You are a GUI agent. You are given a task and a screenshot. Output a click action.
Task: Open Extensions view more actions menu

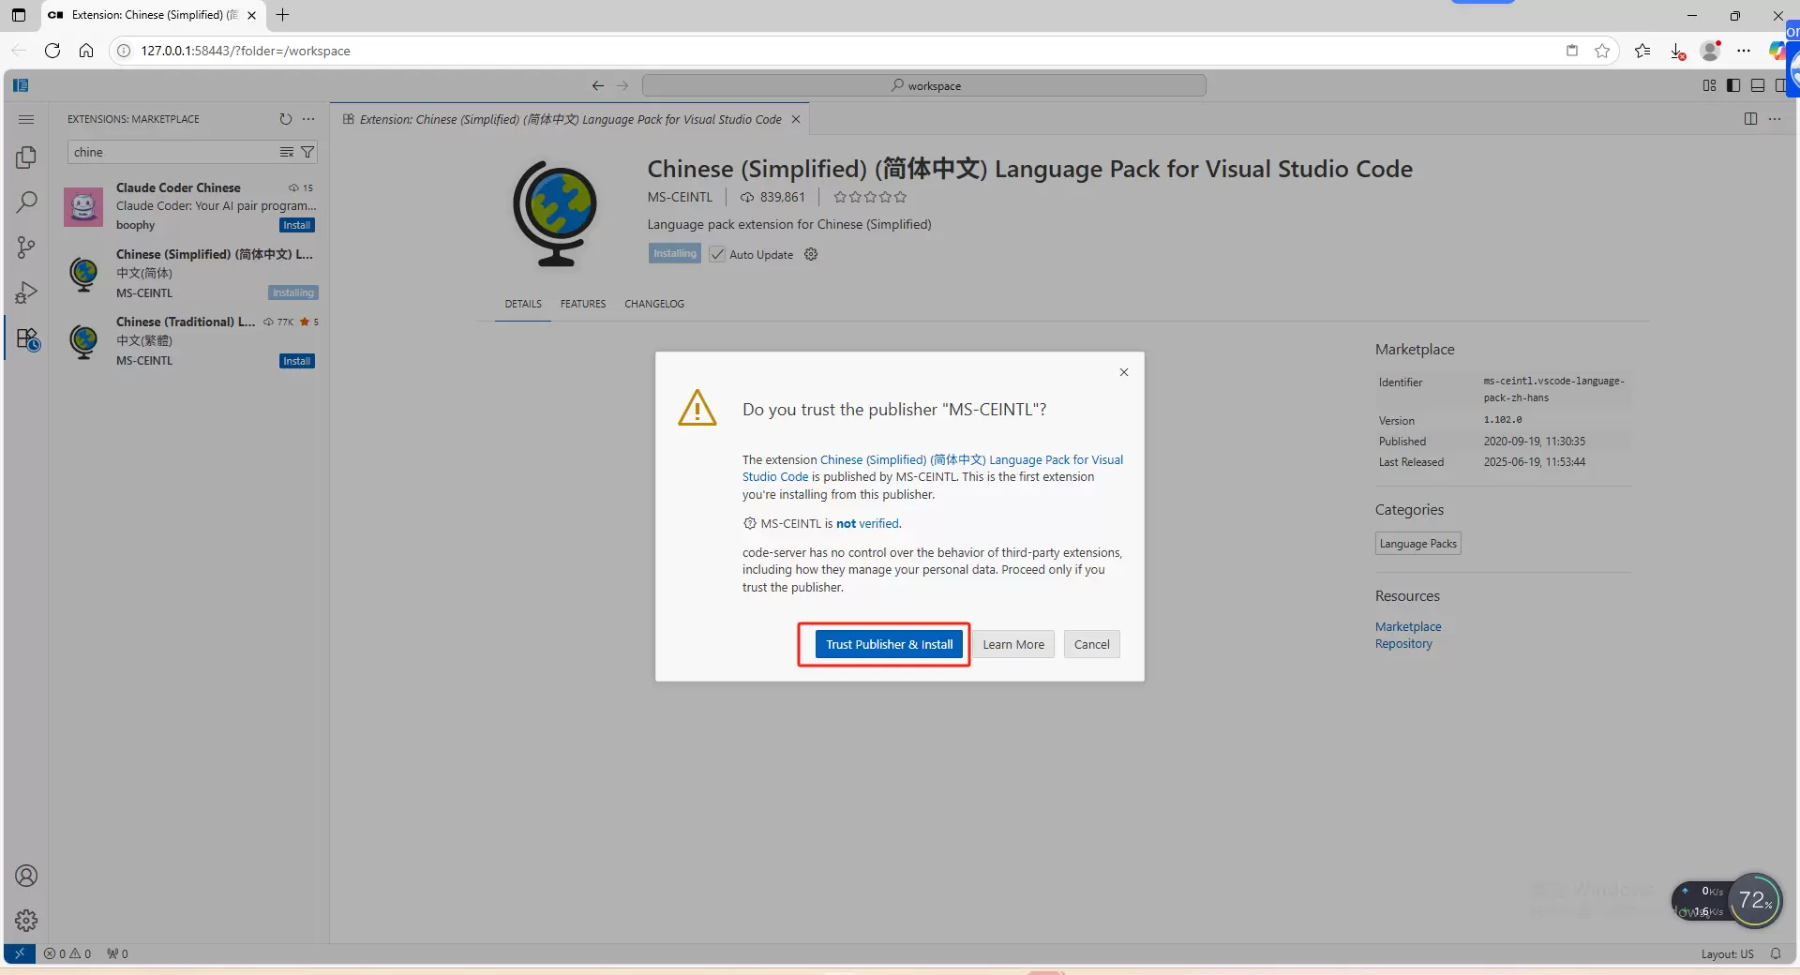point(308,119)
